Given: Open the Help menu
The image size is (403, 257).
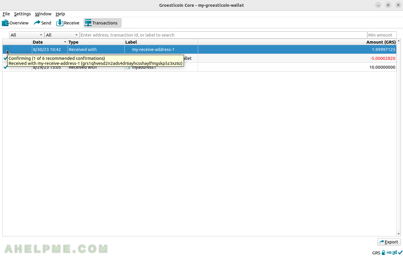Looking at the screenshot, I should [60, 14].
